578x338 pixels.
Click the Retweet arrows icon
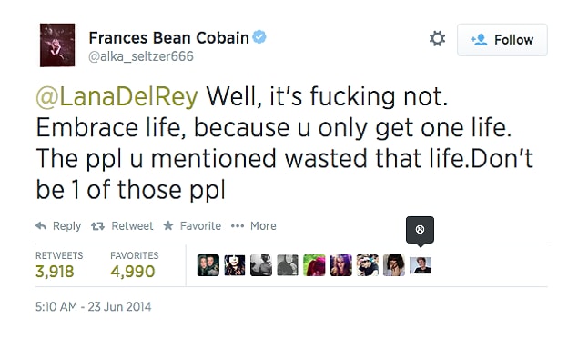pos(97,226)
